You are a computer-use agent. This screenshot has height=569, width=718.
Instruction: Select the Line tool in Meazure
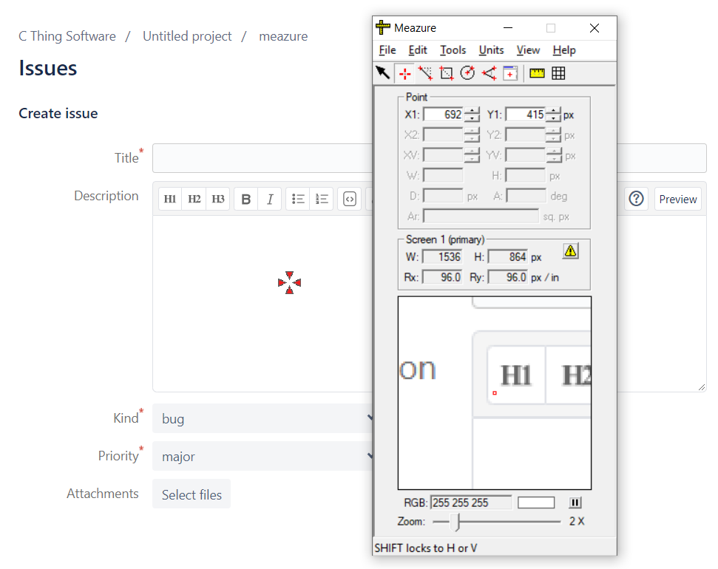(425, 72)
